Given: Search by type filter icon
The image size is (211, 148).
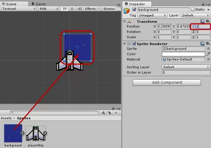Looking at the screenshot, I should (103, 113).
